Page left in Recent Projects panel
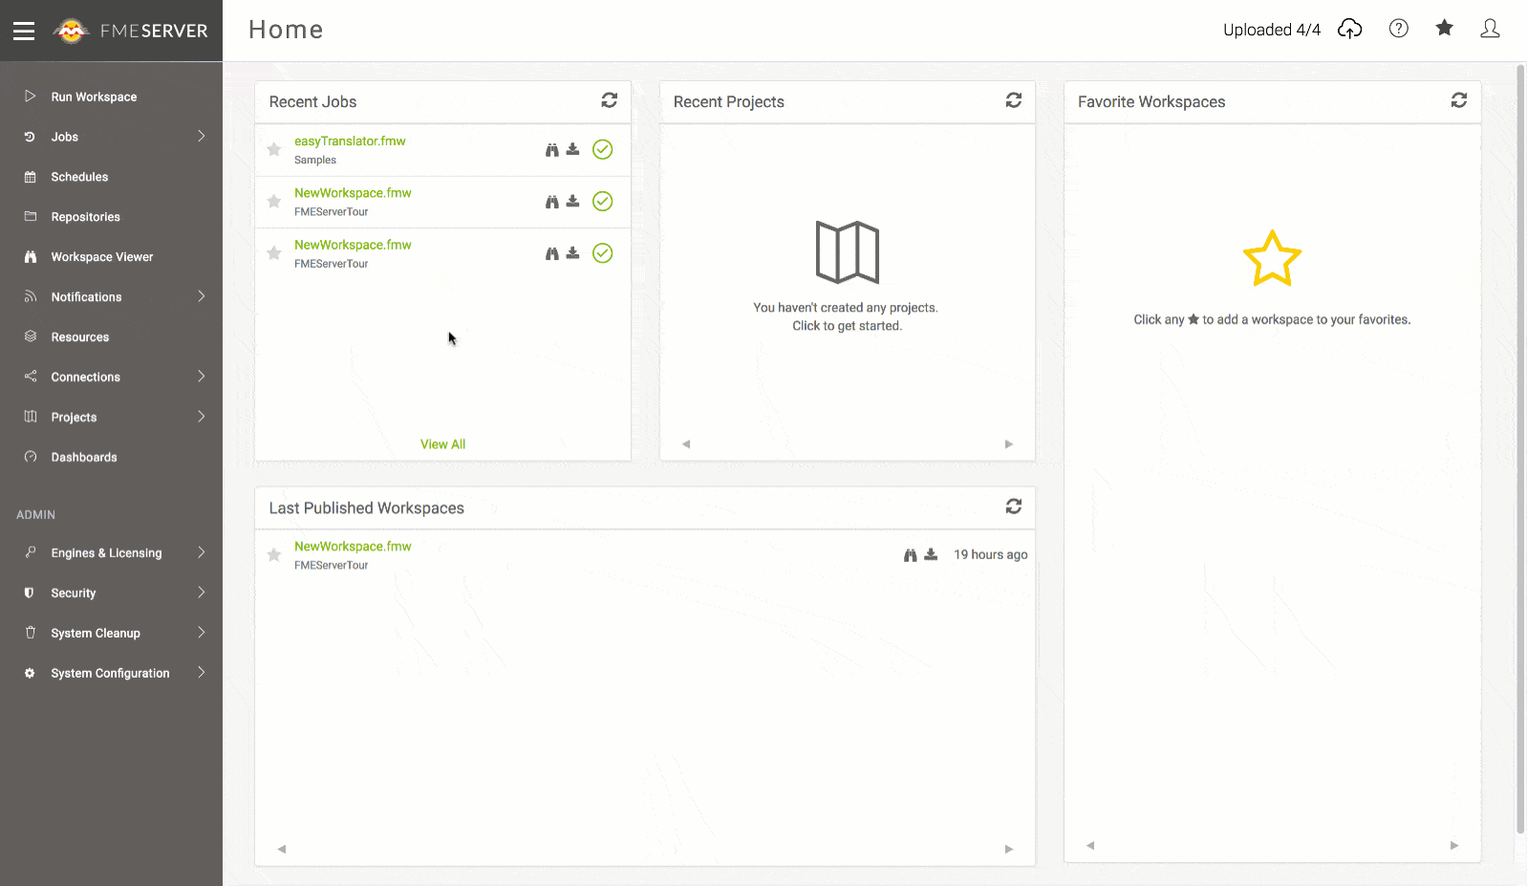Screen dimensions: 1527x886 (x=686, y=444)
